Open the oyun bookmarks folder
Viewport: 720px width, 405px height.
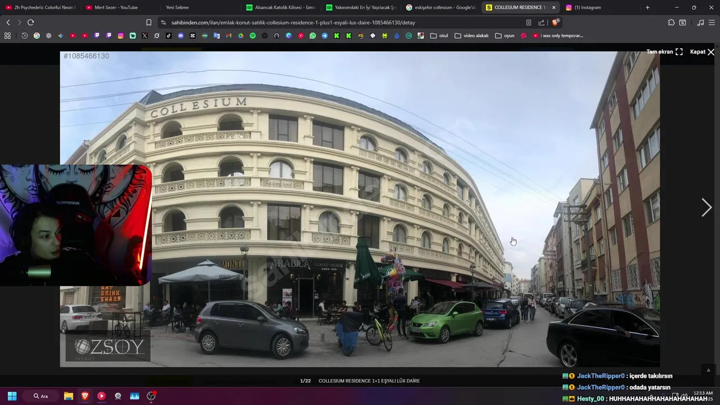(x=505, y=35)
